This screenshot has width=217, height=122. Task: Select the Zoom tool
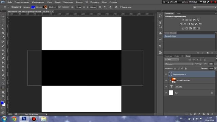point(3,96)
